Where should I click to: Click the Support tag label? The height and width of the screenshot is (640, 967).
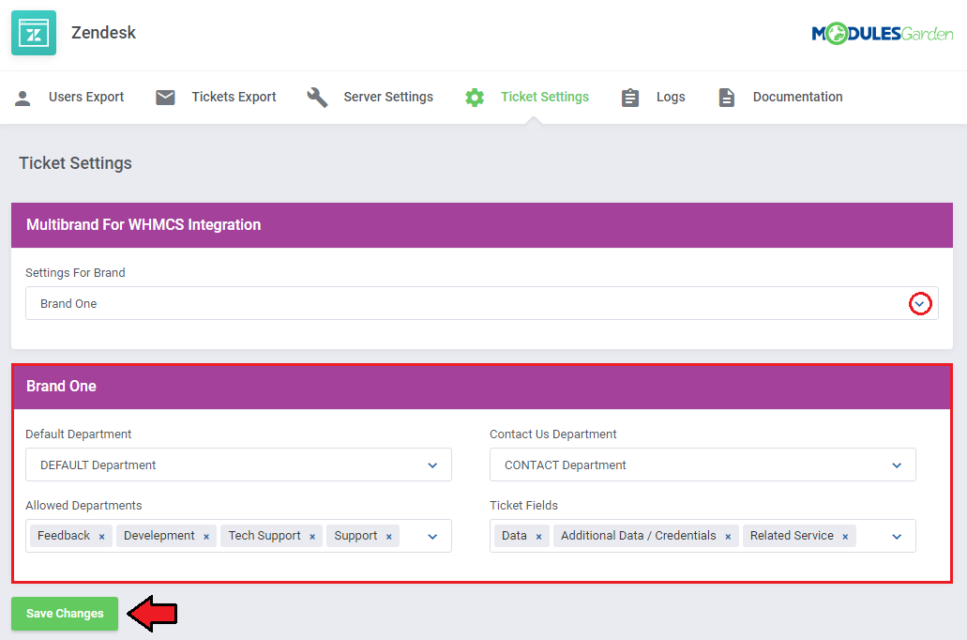pyautogui.click(x=355, y=536)
